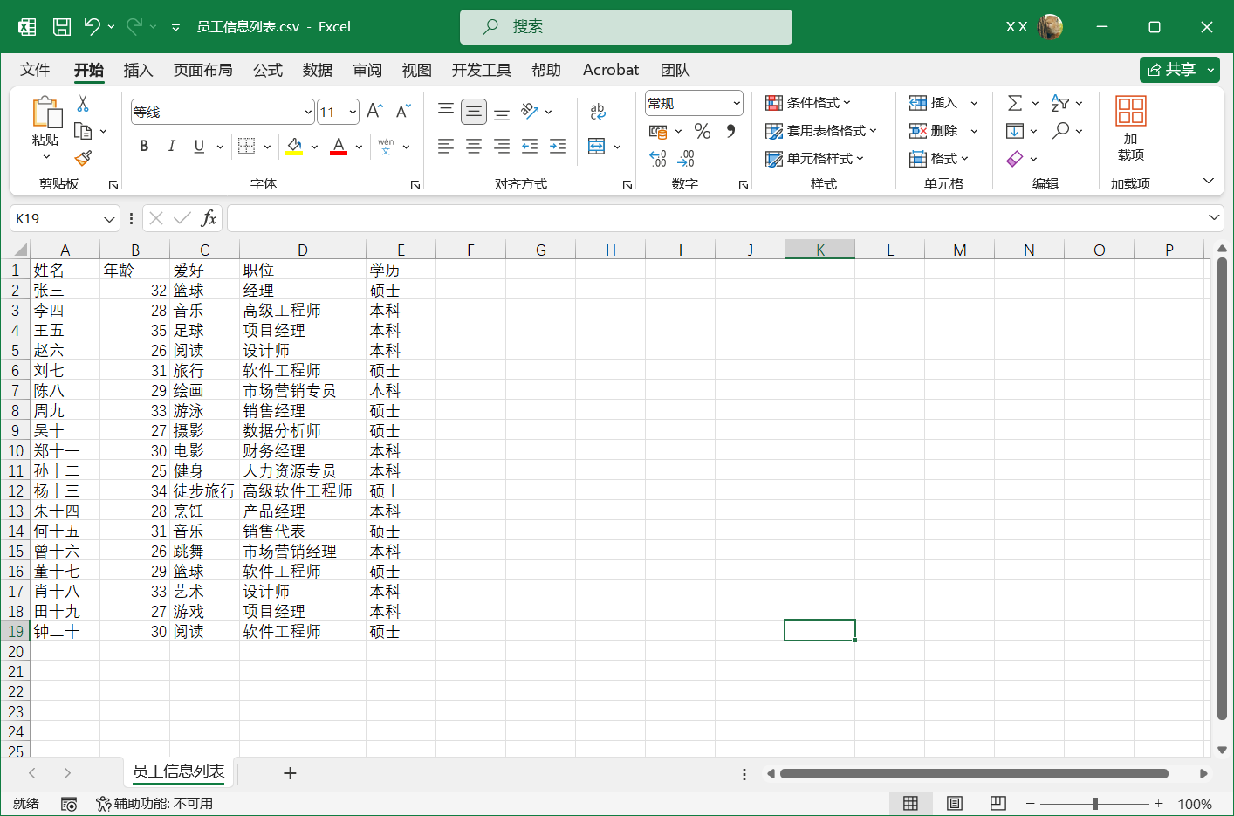Apply Percent Style with the % icon
Image resolution: width=1234 pixels, height=816 pixels.
[x=703, y=131]
